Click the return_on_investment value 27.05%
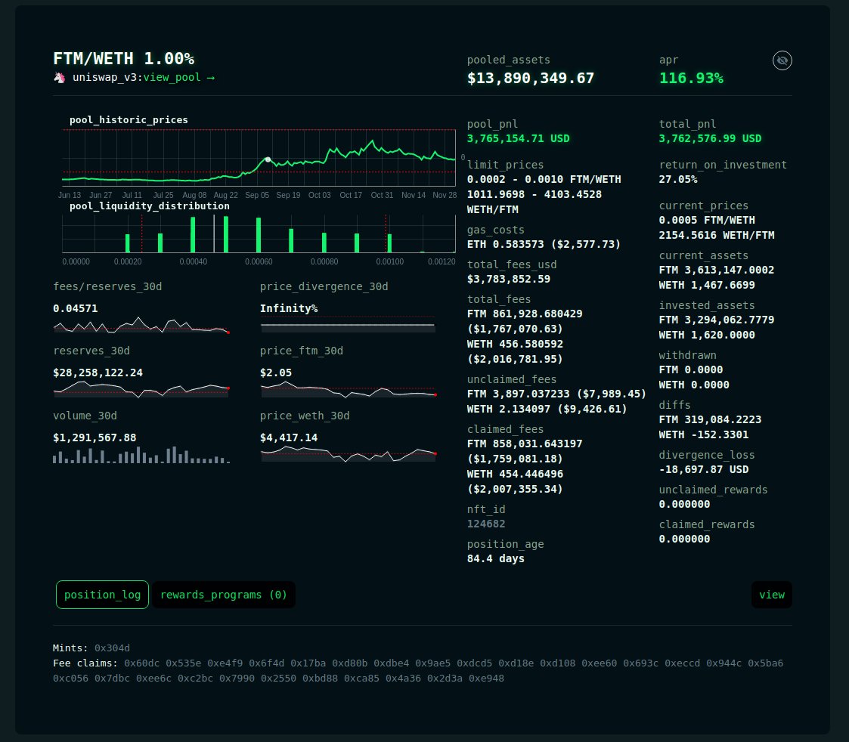Screen dimensions: 849x742 pyautogui.click(x=678, y=179)
